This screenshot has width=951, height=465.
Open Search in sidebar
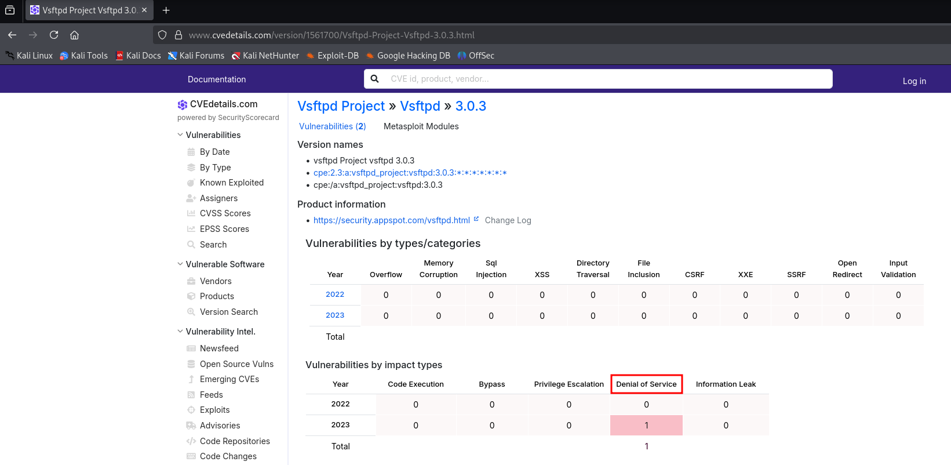[x=213, y=245]
